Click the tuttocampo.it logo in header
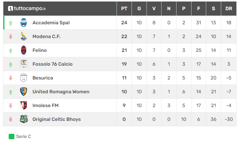The image size is (240, 141). tap(27, 9)
